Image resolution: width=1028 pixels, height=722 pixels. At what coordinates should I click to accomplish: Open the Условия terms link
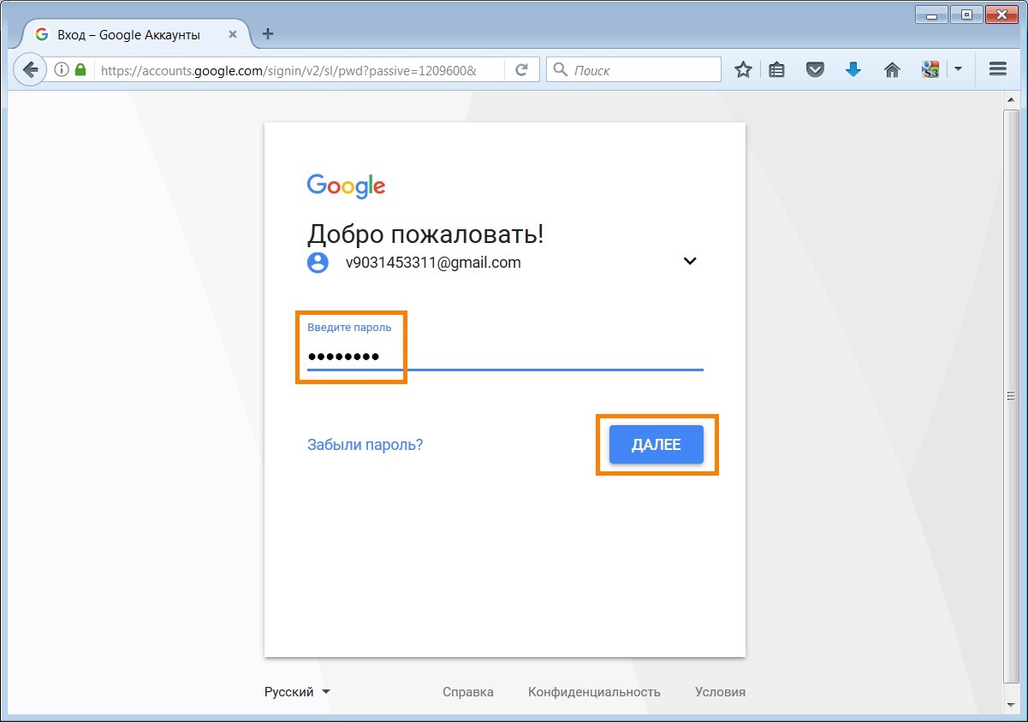(x=720, y=692)
